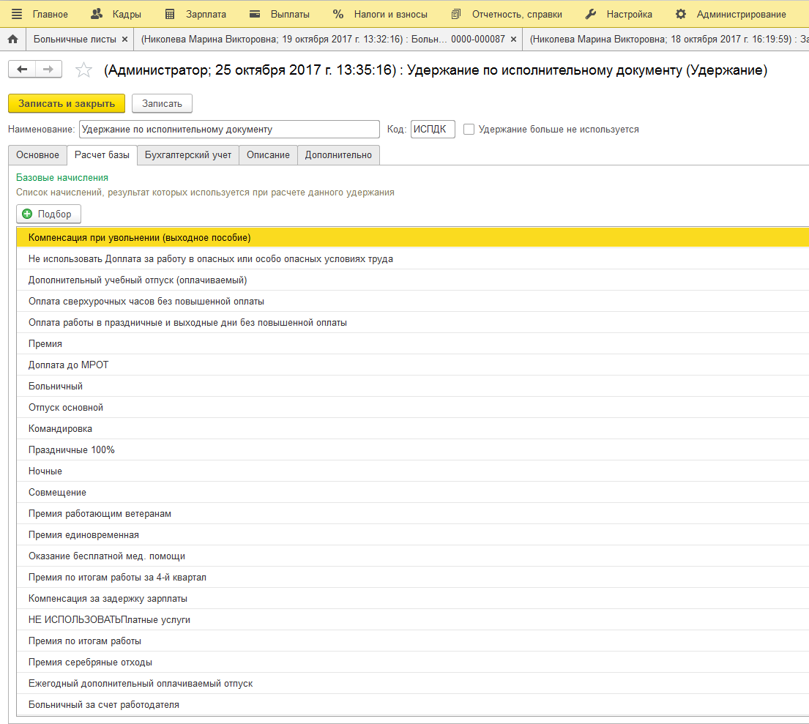Open the Администрирование gear section

coord(731,14)
